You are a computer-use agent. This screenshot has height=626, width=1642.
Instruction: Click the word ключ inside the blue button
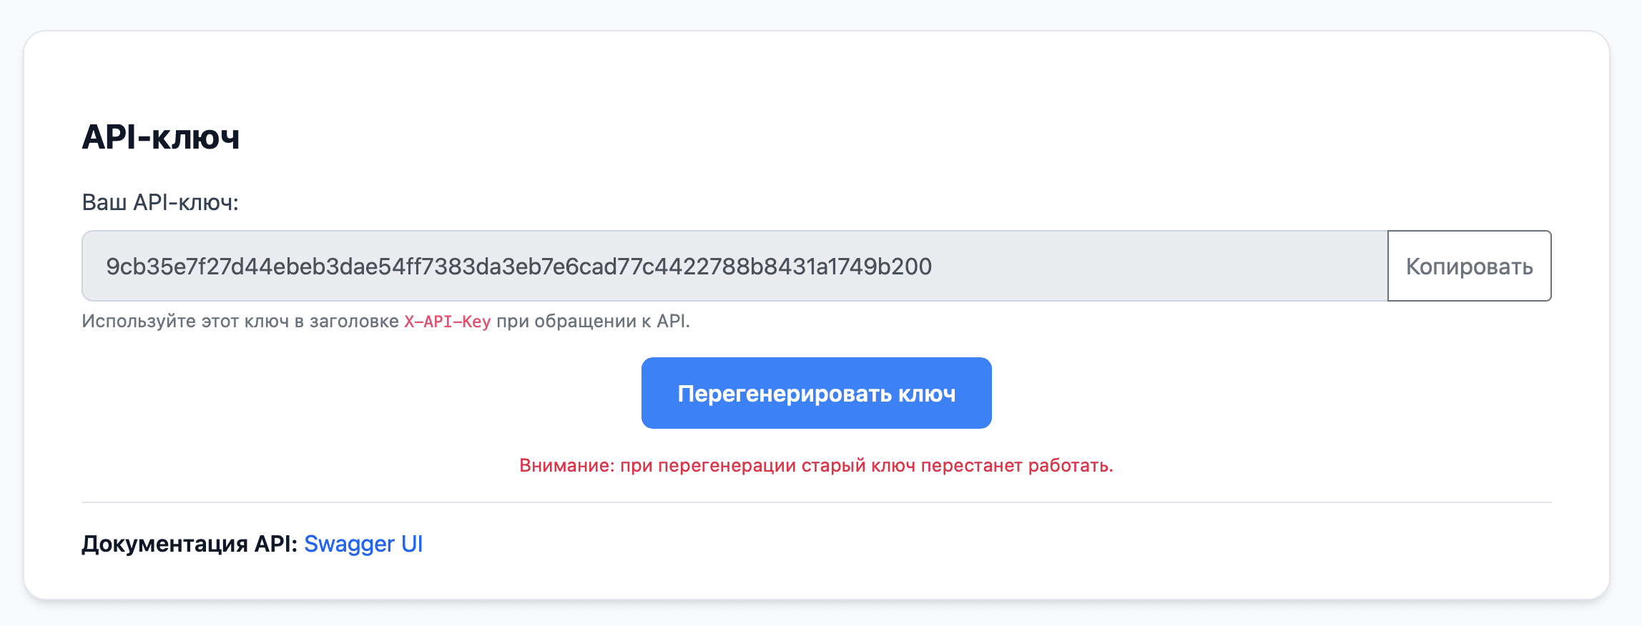(927, 394)
